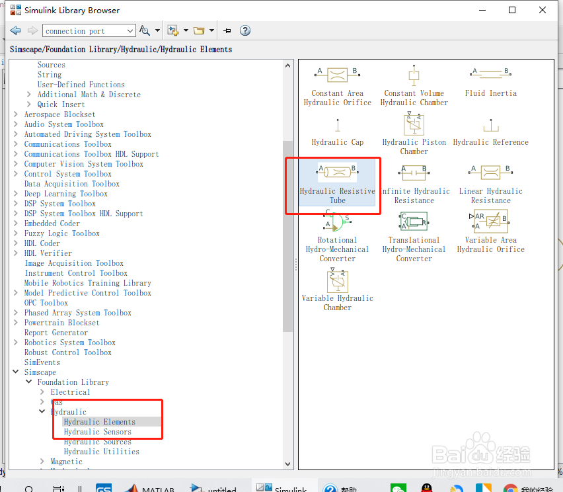Select Data Acquisition Toolbox library
Image resolution: width=563 pixels, height=492 pixels.
click(x=72, y=184)
